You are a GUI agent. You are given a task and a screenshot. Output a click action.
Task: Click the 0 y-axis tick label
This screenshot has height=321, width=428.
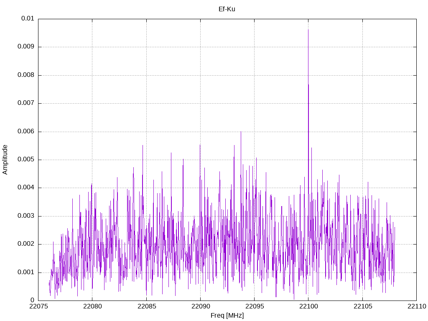click(x=32, y=301)
